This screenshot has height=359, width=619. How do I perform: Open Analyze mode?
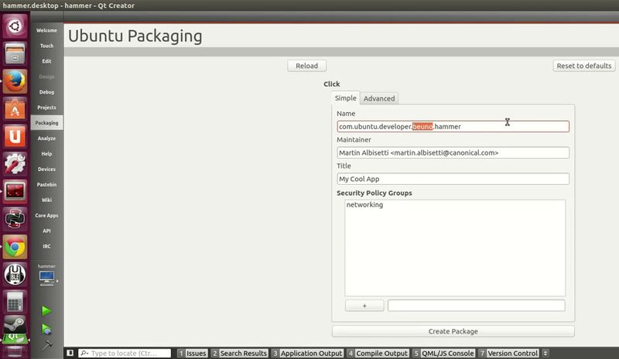46,138
